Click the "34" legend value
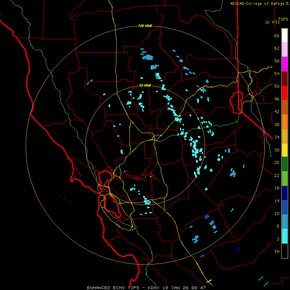This screenshot has width=290, height=290. point(277,137)
